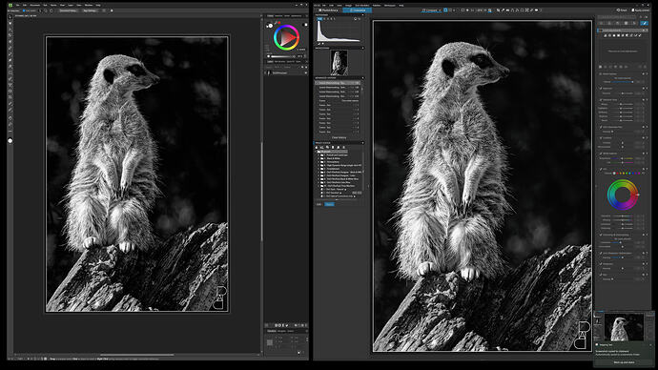The height and width of the screenshot is (370, 658).
Task: Click the blue Apply button under Preset Editor
Action: (x=329, y=204)
